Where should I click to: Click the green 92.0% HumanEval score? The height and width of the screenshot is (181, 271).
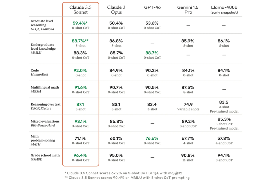(x=80, y=70)
